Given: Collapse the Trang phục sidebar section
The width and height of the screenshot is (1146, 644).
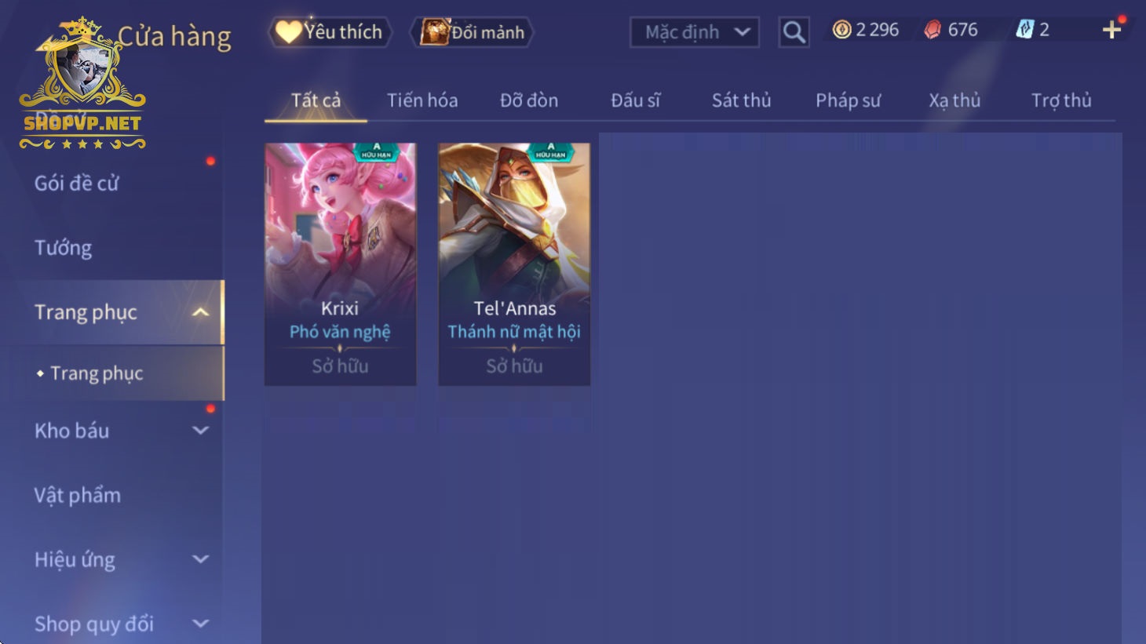Looking at the screenshot, I should point(200,312).
